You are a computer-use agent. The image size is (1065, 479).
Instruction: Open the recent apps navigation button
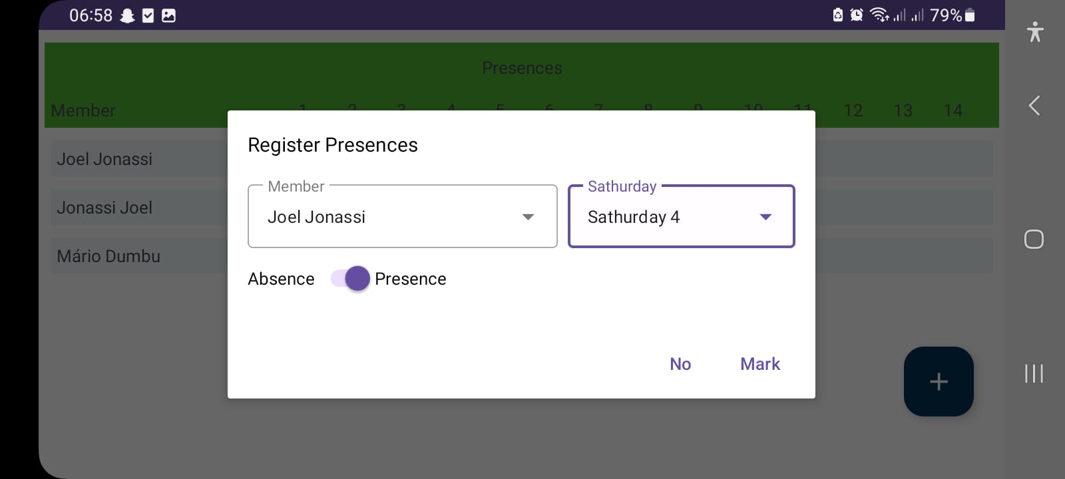(1034, 373)
